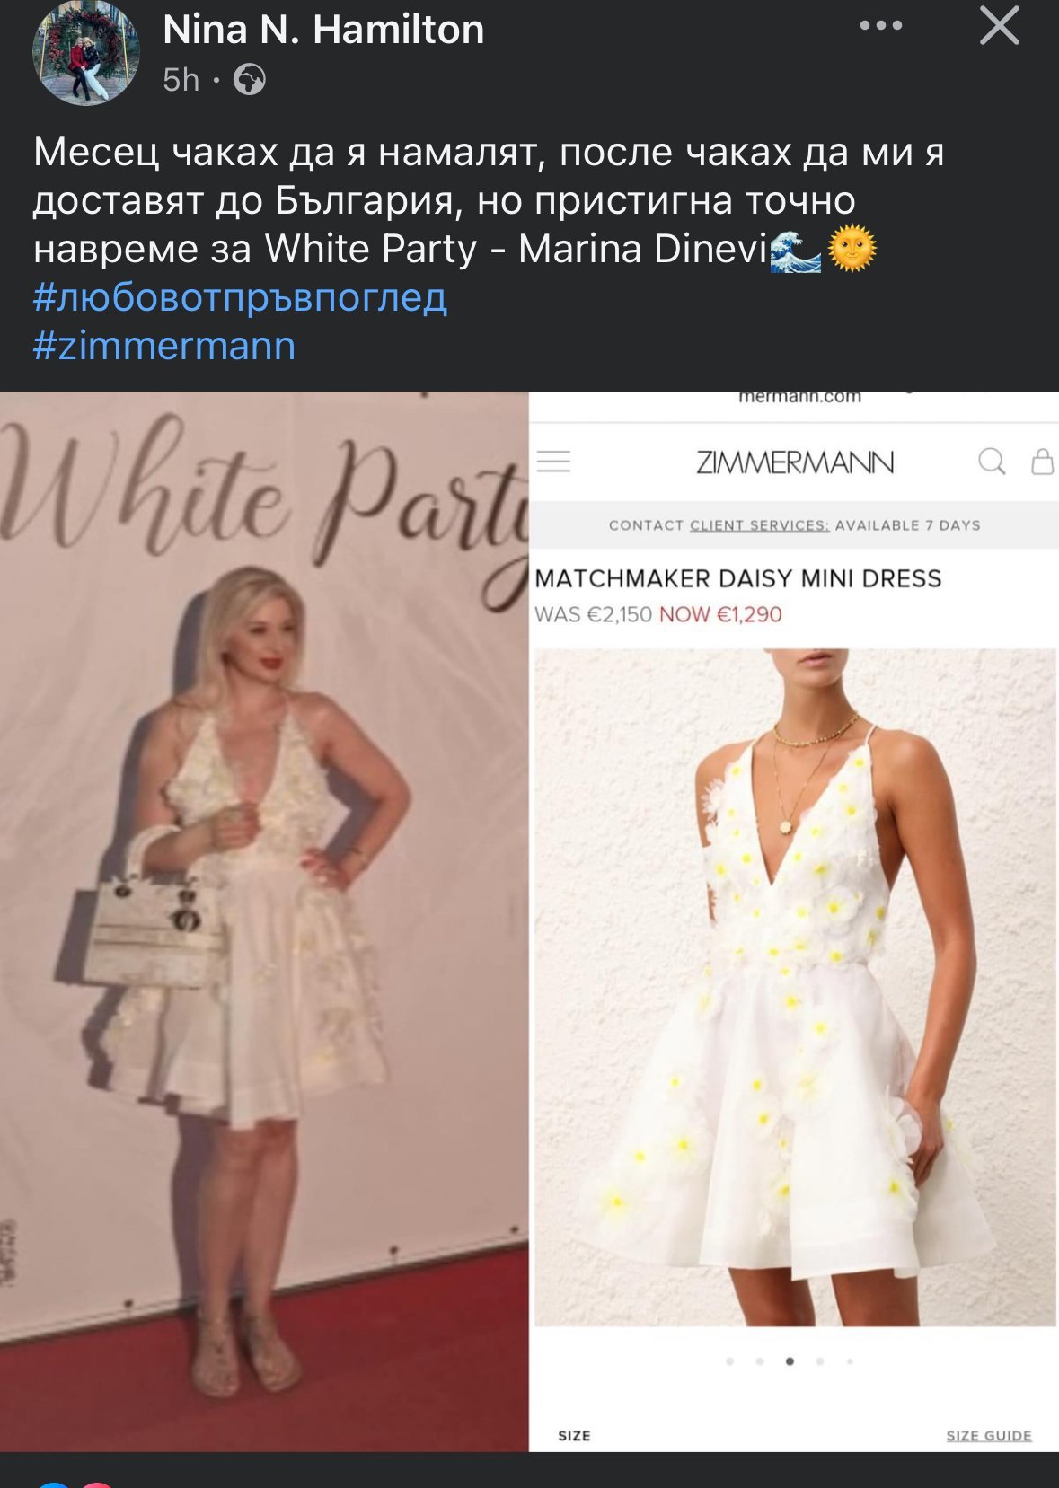Open the CLIENT SERVICES link
This screenshot has height=1488, width=1059.
tap(759, 525)
